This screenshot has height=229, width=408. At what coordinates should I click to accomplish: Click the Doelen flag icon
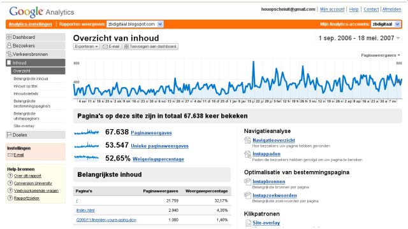9,135
